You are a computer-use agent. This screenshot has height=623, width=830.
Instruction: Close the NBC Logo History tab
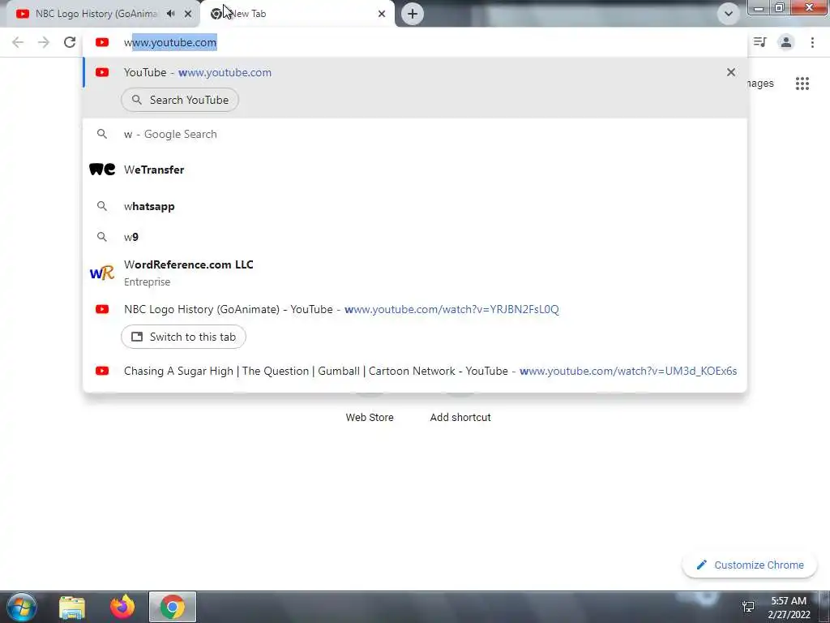click(x=188, y=14)
